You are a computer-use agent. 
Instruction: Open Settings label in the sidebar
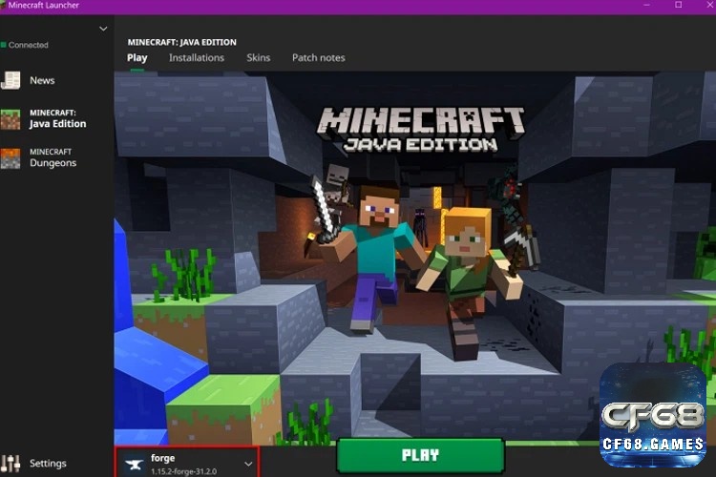coord(48,464)
